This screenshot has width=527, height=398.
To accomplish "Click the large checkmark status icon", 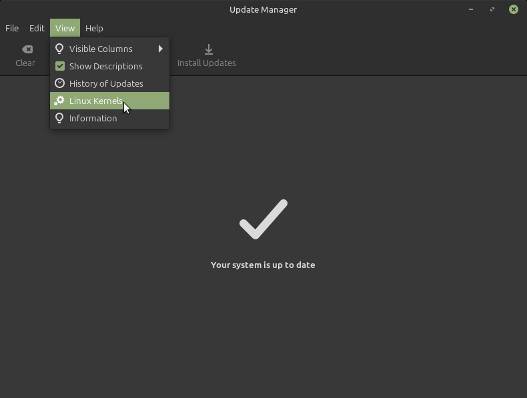I will coord(263,219).
